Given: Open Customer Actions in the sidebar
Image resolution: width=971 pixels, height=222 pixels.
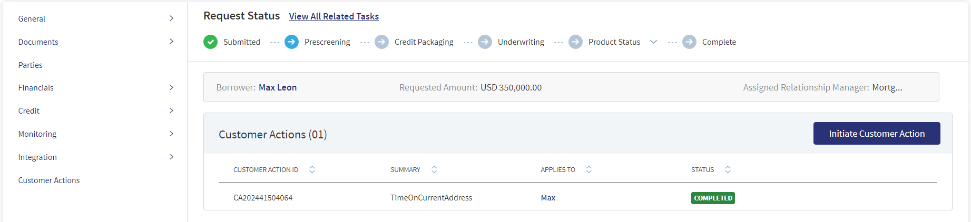Looking at the screenshot, I should [49, 180].
